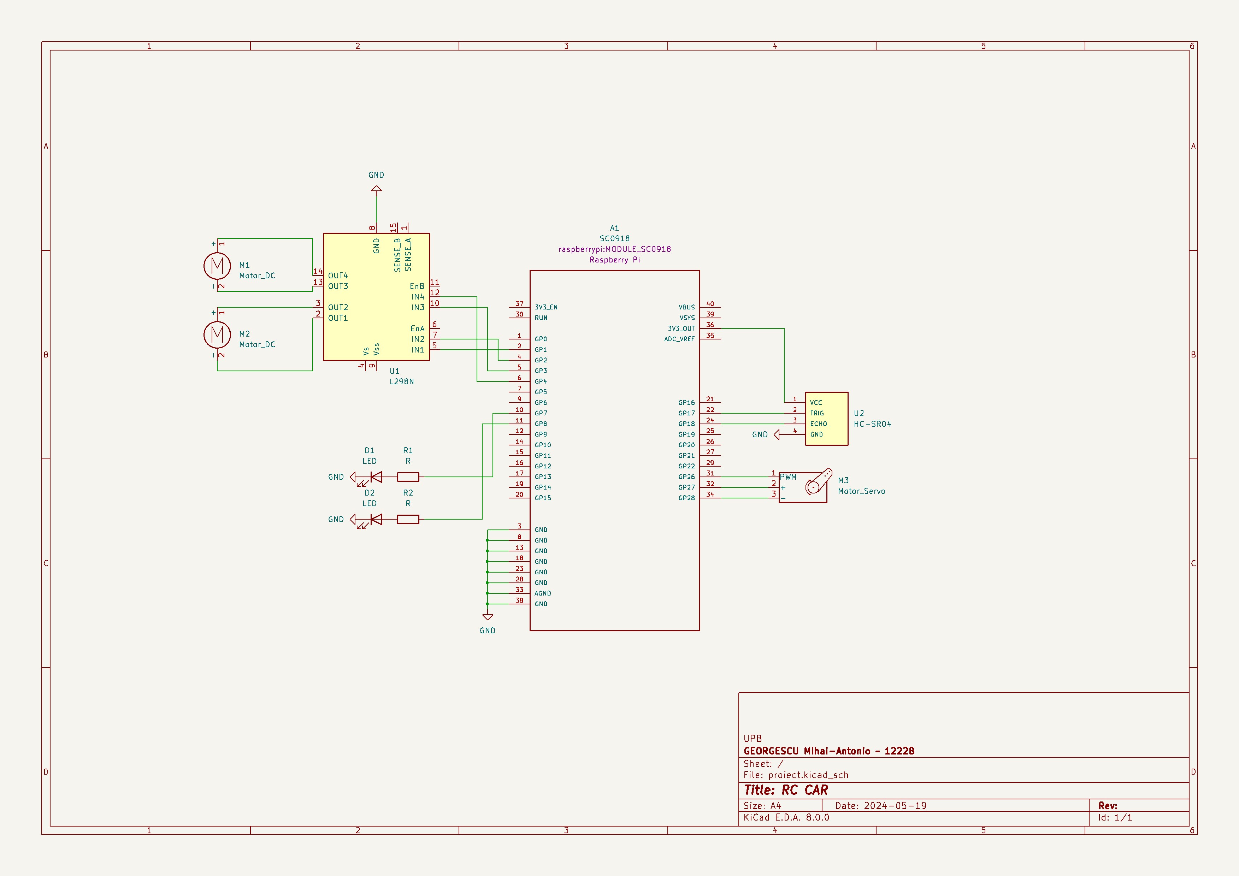Select the ECHO pin on HC-SR04
1239x876 pixels.
coord(818,424)
